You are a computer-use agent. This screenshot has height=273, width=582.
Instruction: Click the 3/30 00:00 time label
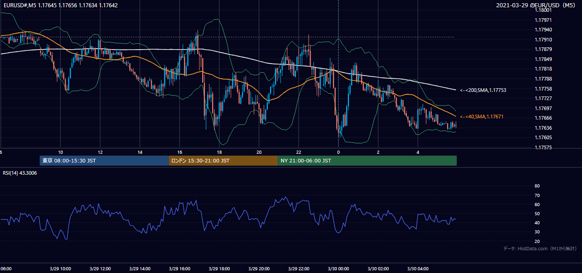point(338,268)
